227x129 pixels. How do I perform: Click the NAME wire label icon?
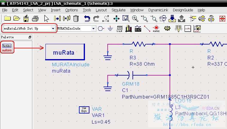156,29
